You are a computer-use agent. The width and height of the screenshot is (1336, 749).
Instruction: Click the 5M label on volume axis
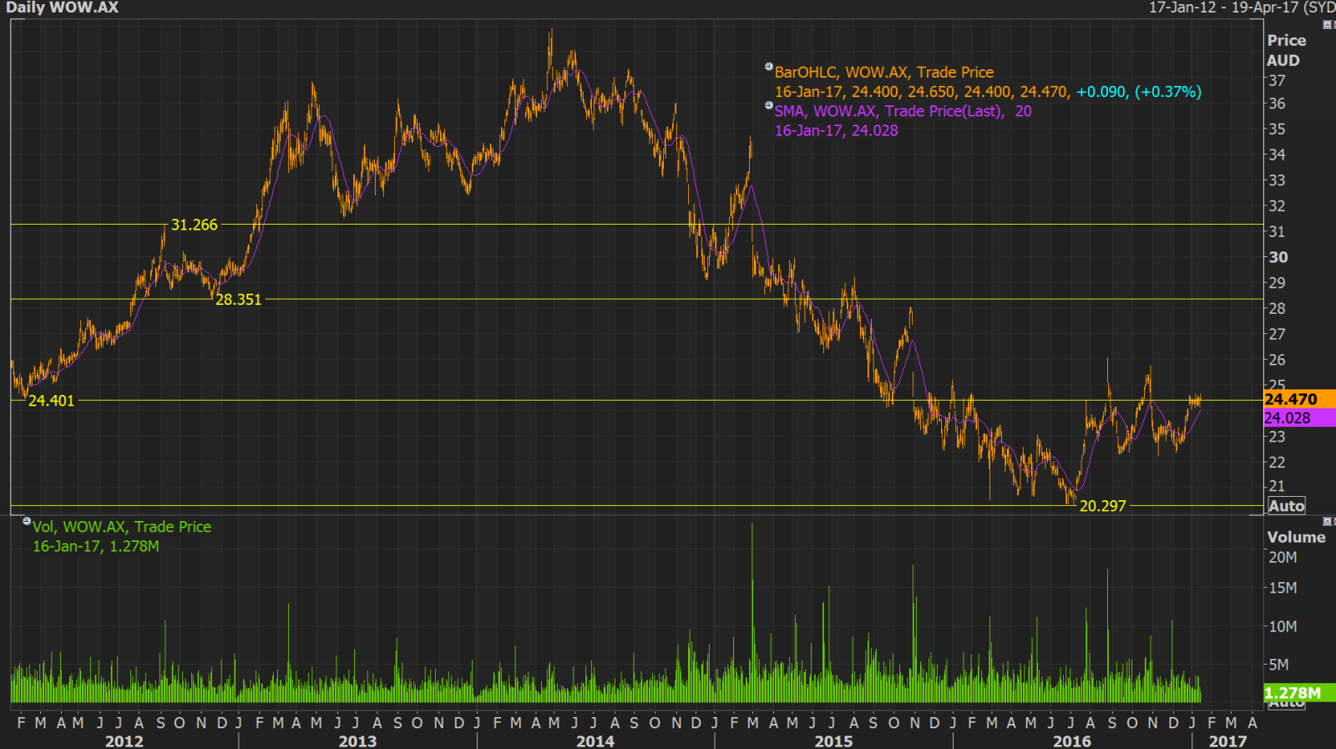coord(1278,665)
